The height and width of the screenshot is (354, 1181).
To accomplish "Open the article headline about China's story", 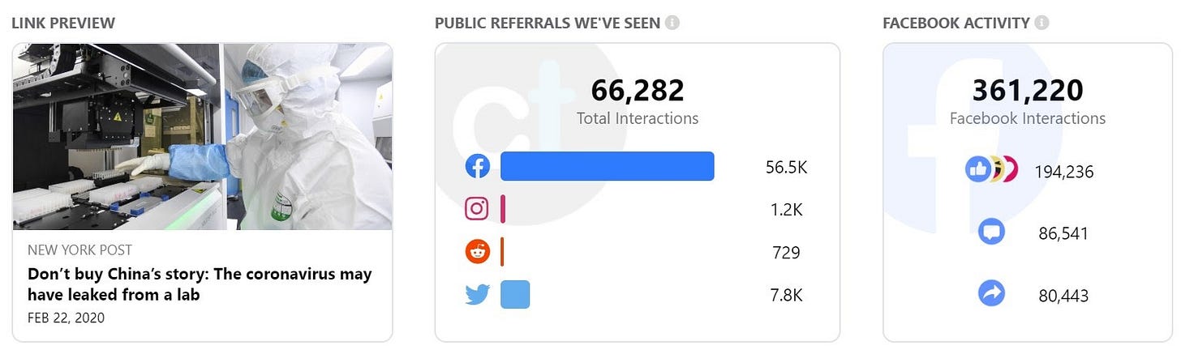I will click(x=200, y=284).
